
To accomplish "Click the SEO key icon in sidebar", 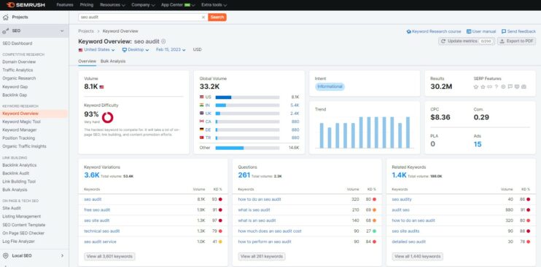I will coord(6,31).
